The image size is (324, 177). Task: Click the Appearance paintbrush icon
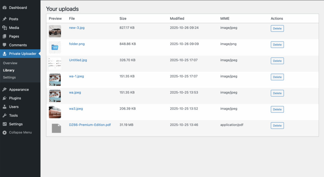[4, 89]
